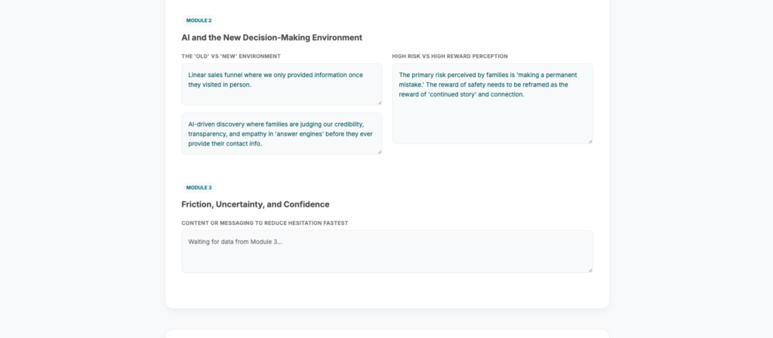773x338 pixels.
Task: Click the next card below Module 3
Action: pos(387,333)
